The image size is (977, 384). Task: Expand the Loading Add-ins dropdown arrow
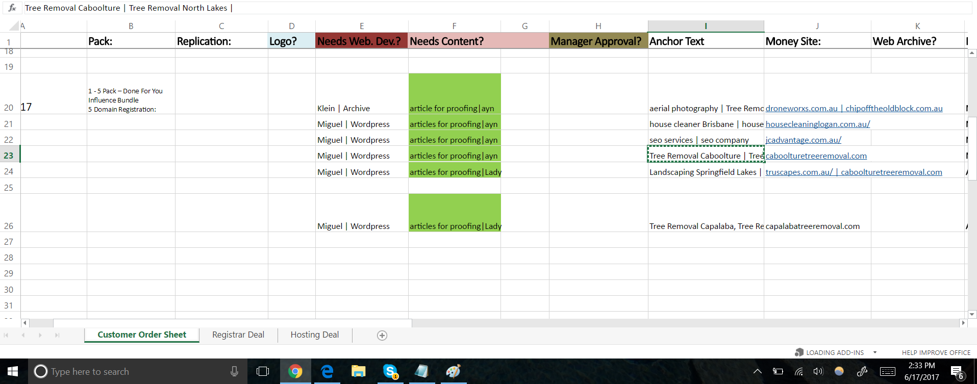pos(875,352)
